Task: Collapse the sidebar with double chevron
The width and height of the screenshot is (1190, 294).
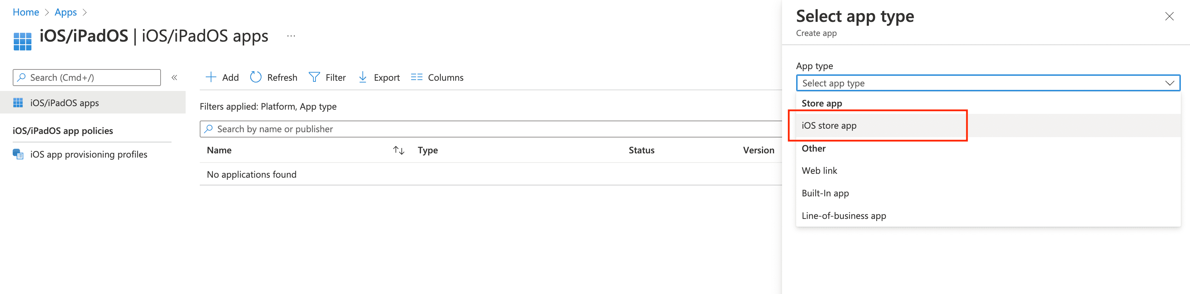Action: pos(175,78)
